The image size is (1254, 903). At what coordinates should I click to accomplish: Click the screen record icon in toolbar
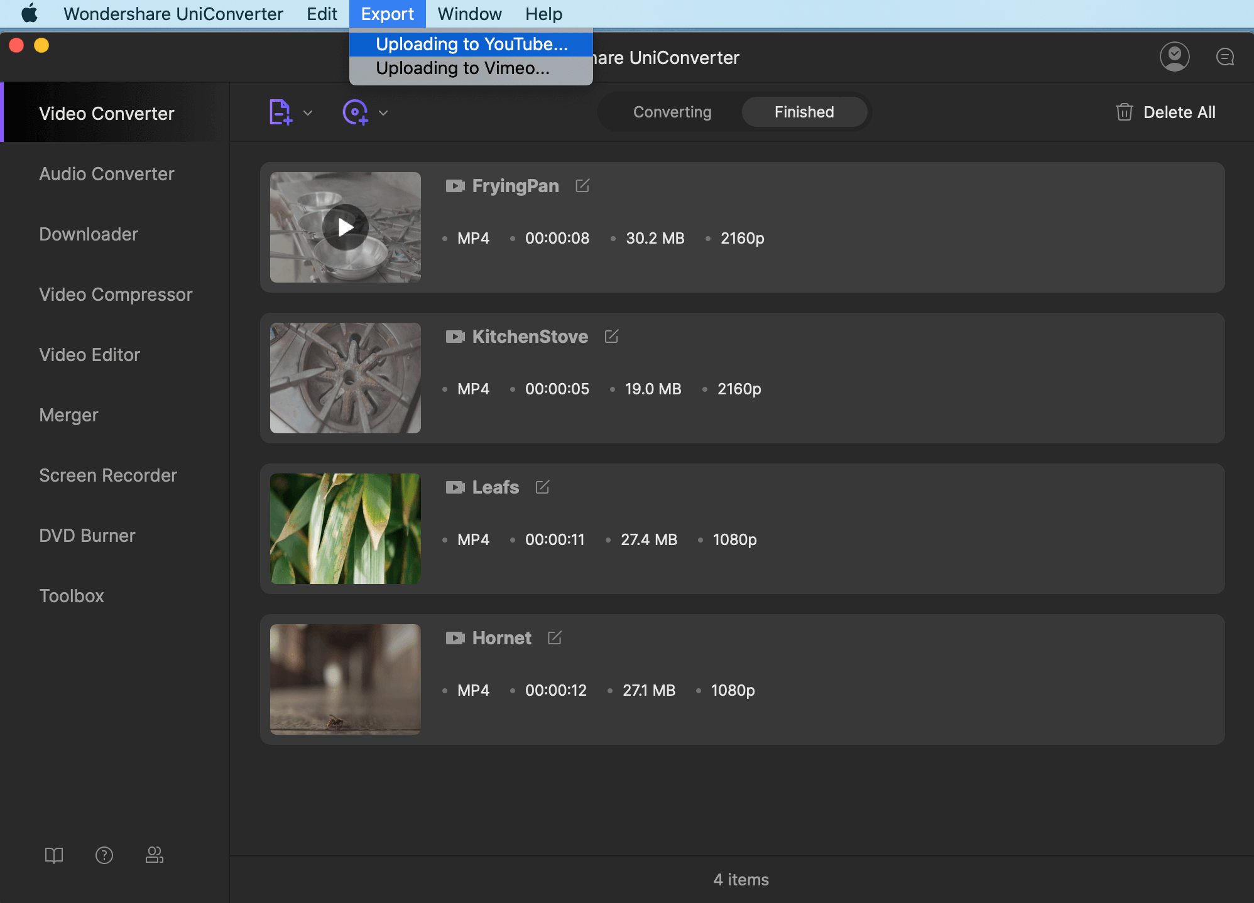click(x=356, y=112)
